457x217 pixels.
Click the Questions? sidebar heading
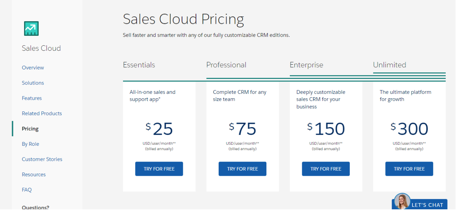[35, 207]
